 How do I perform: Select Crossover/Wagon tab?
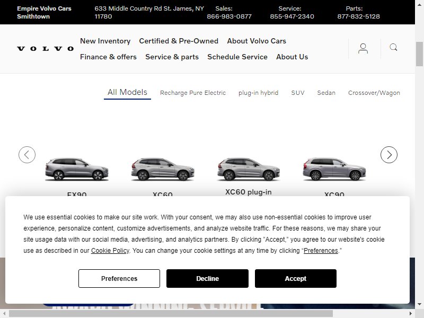[x=374, y=93]
